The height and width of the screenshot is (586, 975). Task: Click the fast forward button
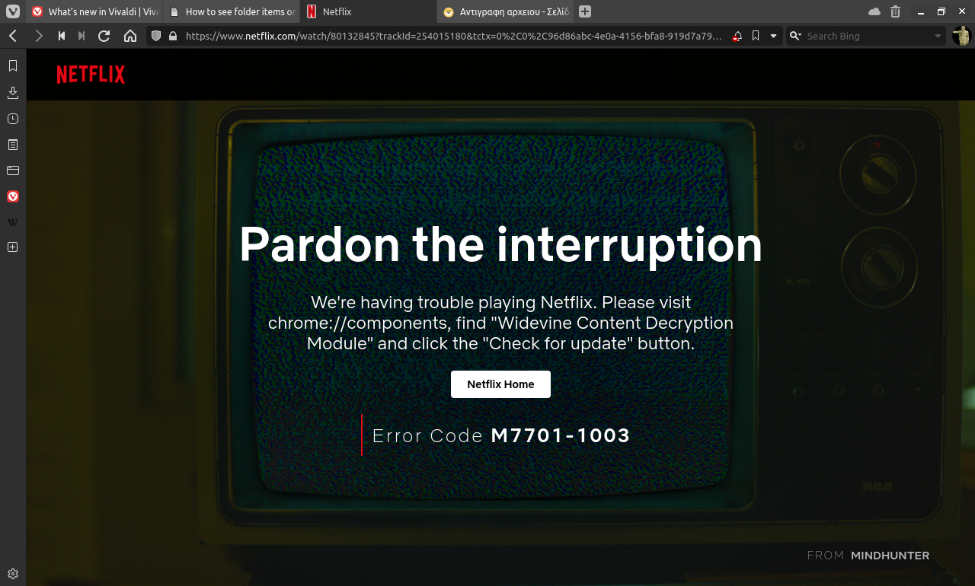pos(82,36)
